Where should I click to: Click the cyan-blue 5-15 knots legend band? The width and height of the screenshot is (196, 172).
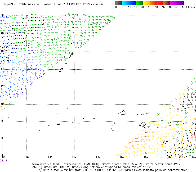(129, 3)
